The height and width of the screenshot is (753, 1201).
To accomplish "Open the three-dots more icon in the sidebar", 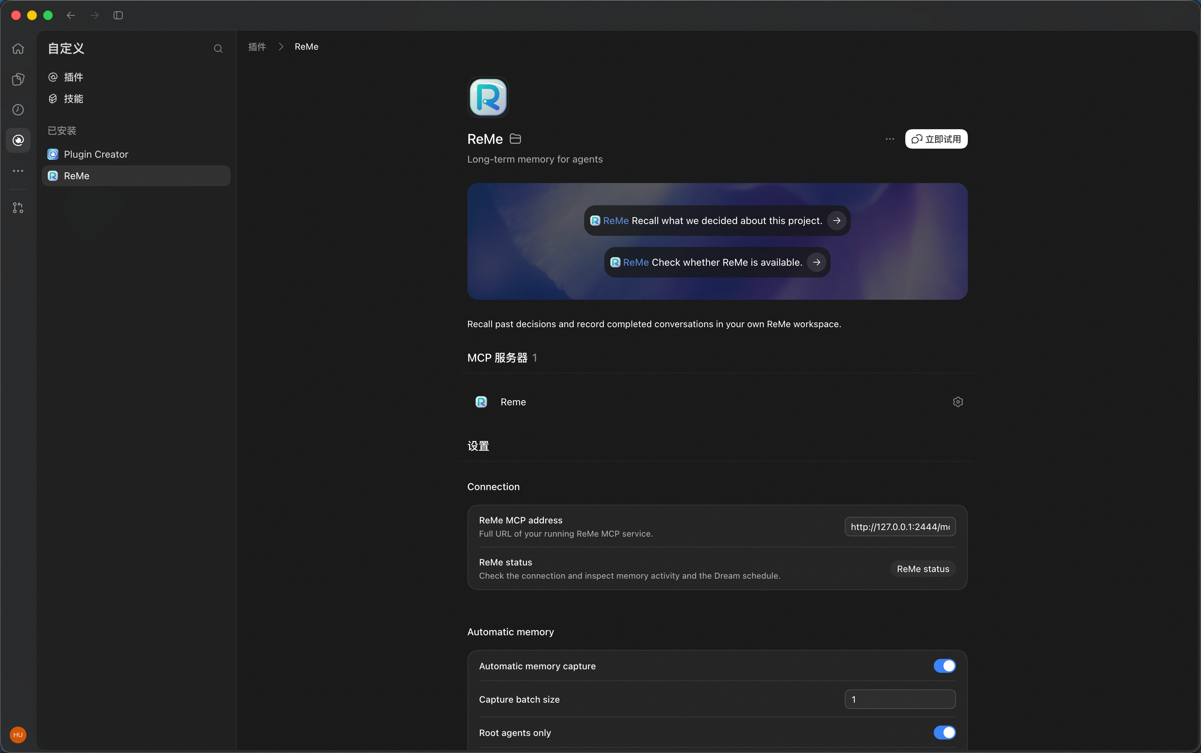I will [18, 171].
